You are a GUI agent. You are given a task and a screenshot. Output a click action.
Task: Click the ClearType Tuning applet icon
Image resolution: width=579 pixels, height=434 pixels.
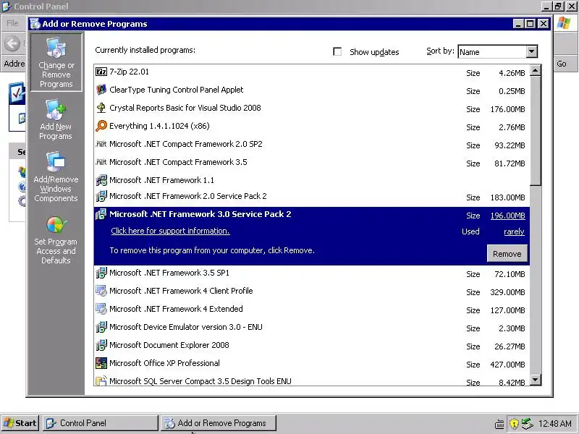tap(101, 90)
